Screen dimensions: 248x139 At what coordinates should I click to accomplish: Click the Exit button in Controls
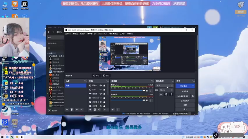tap(185, 109)
